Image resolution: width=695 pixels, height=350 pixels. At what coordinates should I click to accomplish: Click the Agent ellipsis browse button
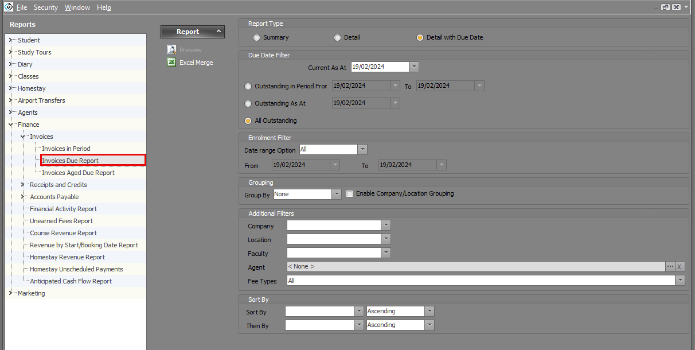point(670,267)
